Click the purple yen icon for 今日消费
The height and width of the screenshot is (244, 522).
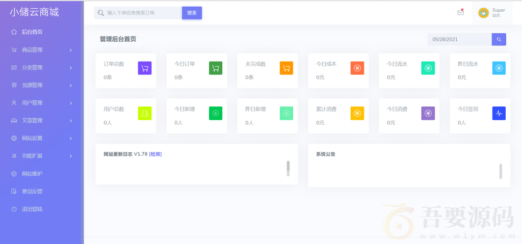tap(428, 113)
